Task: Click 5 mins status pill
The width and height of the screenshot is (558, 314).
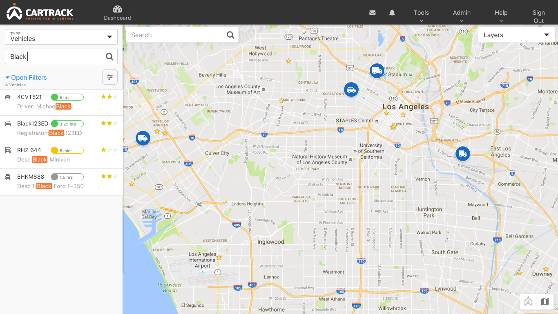Action: coord(67,150)
